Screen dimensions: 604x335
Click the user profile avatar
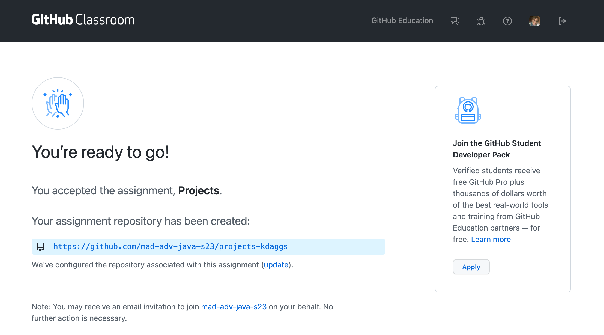tap(535, 21)
